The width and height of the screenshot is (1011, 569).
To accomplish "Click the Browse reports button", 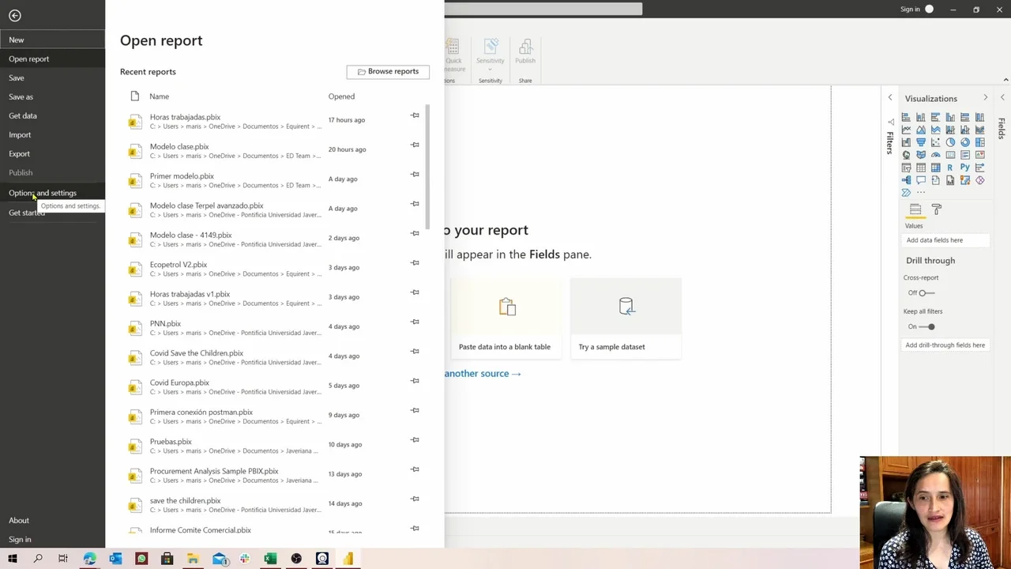I will pyautogui.click(x=388, y=71).
